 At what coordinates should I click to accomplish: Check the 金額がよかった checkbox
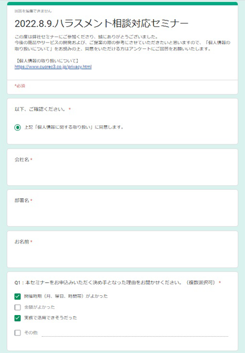(17, 308)
